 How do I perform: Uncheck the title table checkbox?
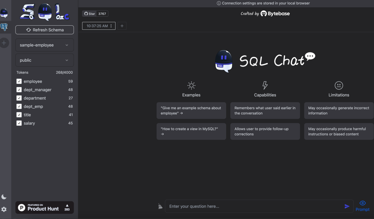(19, 115)
